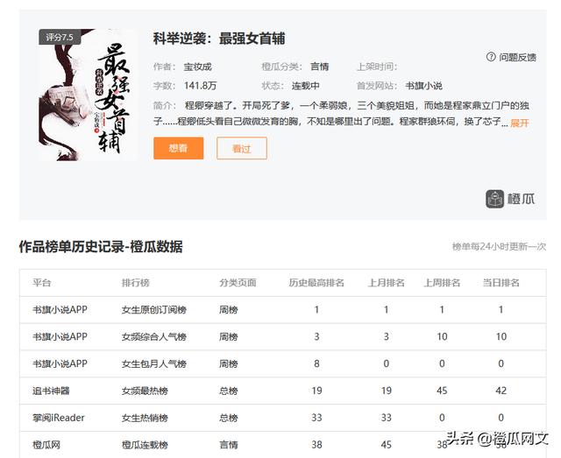Click 书旗小说APP in 女生包月人气榜 row
Viewport: 561px width, 458px height.
click(x=60, y=363)
